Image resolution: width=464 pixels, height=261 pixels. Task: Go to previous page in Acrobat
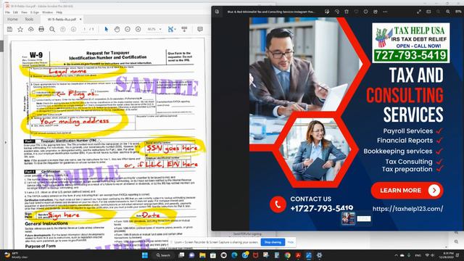pyautogui.click(x=63, y=29)
